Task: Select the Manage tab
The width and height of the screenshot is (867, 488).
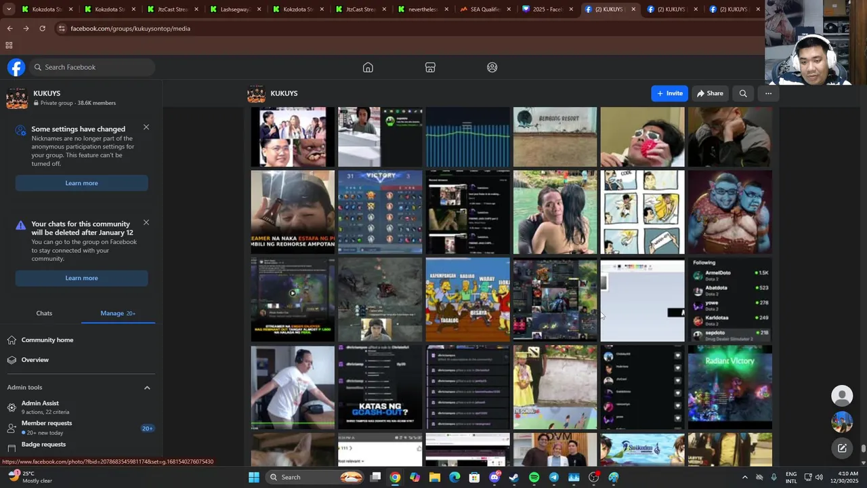Action: coord(118,313)
